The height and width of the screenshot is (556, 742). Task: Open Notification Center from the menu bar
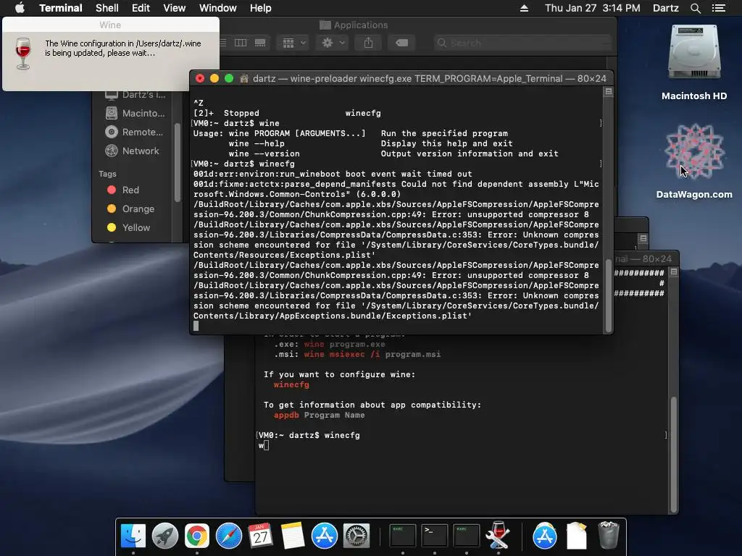(x=718, y=8)
